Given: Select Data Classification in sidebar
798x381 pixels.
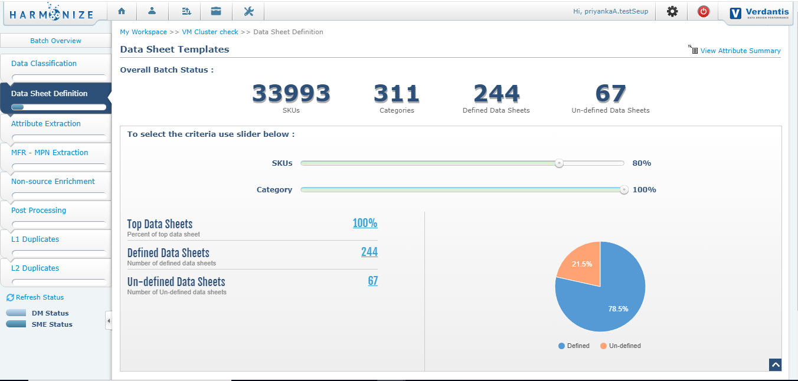Looking at the screenshot, I should tap(44, 63).
